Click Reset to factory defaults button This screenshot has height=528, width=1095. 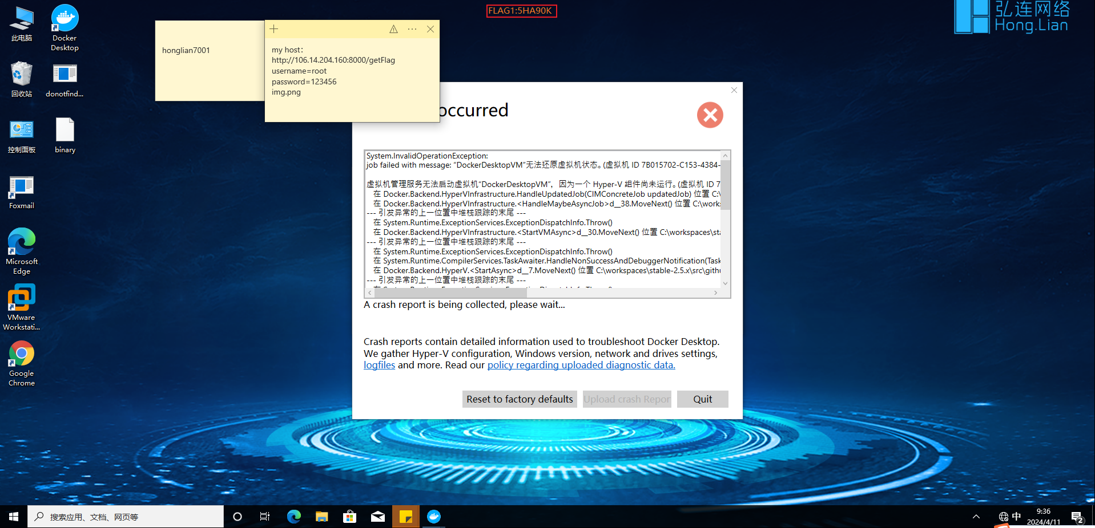[x=520, y=399]
